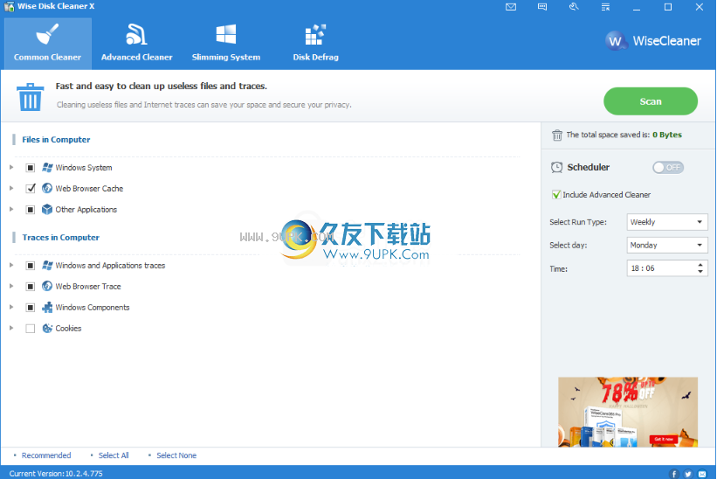Screen dimensions: 717x479
Task: Open the Select day dropdown
Action: (x=667, y=246)
